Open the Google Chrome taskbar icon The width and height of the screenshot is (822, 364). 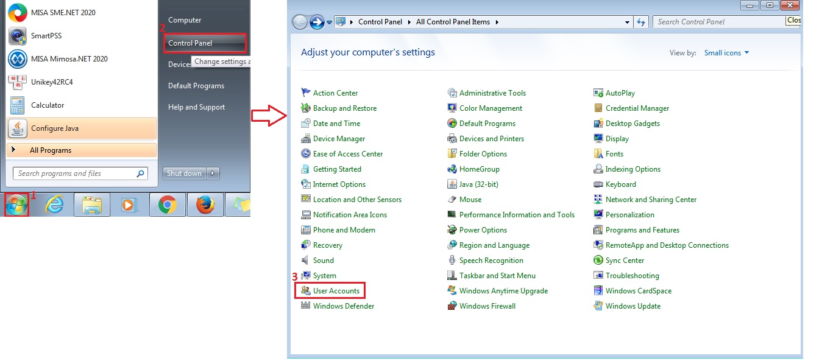[167, 205]
